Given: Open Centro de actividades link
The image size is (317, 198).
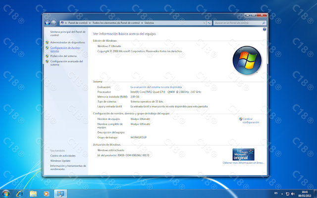Looking at the screenshot, I should (63, 156).
